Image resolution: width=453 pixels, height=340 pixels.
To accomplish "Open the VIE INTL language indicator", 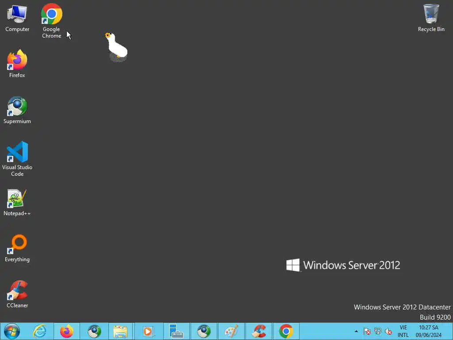I will 403,331.
